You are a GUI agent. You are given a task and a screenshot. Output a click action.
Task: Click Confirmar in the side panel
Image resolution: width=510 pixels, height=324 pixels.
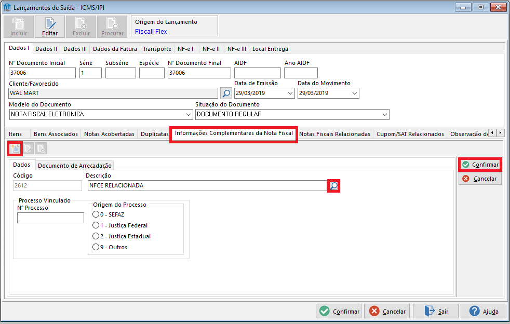click(480, 165)
